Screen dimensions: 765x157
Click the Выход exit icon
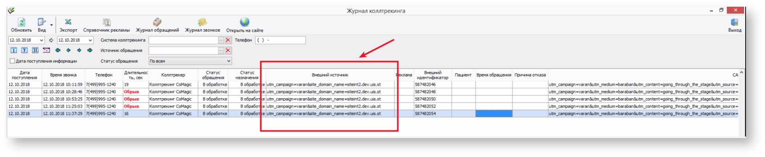pos(734,22)
